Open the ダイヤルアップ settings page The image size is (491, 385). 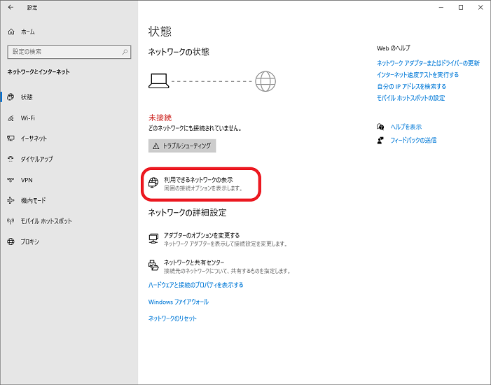coord(36,159)
